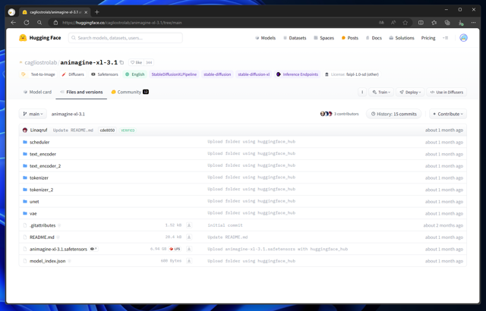Viewport: 486px width, 311px height.
Task: Open commit hash cde8050
Action: pos(107,130)
